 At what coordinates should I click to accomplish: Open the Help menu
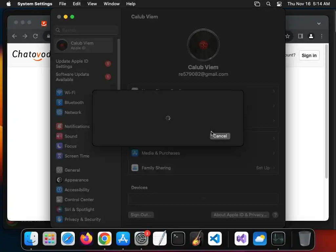pyautogui.click(x=131, y=4)
